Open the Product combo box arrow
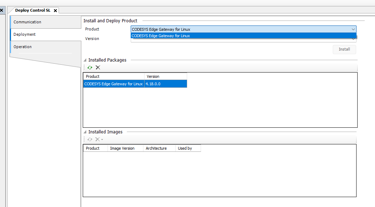Image resolution: width=375 pixels, height=207 pixels. [x=353, y=29]
